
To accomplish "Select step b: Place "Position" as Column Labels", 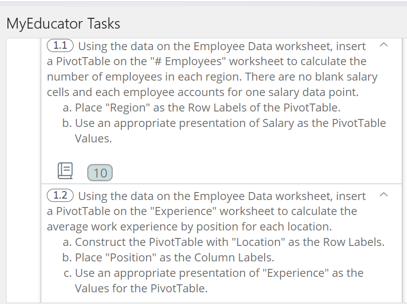I will (168, 258).
